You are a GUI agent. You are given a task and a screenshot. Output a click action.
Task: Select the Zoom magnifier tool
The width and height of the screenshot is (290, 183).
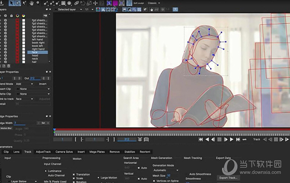pyautogui.click(x=38, y=3)
